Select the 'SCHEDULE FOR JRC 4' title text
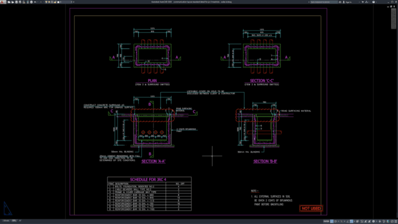This screenshot has height=224, width=398. 148,180
